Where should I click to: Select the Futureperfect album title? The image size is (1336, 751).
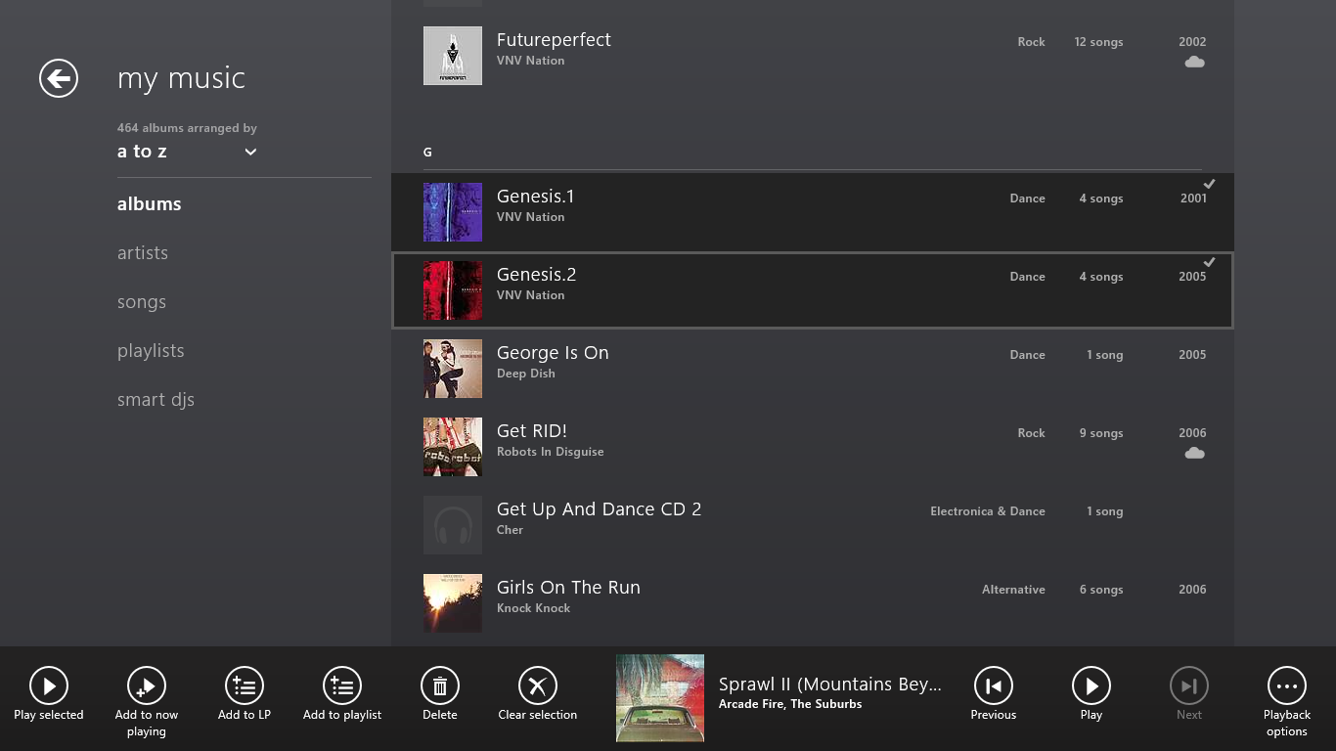pos(554,40)
